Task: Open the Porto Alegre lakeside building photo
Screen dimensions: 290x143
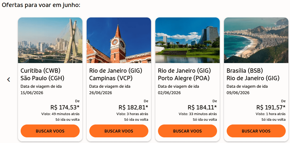Action: pos(188,40)
